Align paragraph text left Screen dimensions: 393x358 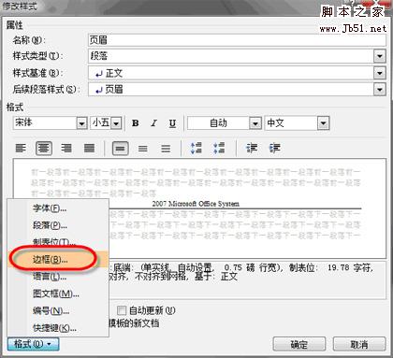[21, 148]
